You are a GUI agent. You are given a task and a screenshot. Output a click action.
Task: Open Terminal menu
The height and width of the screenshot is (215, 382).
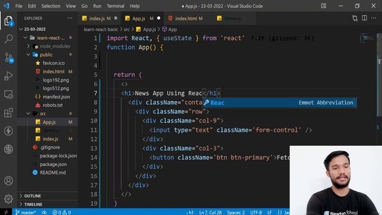(x=115, y=6)
